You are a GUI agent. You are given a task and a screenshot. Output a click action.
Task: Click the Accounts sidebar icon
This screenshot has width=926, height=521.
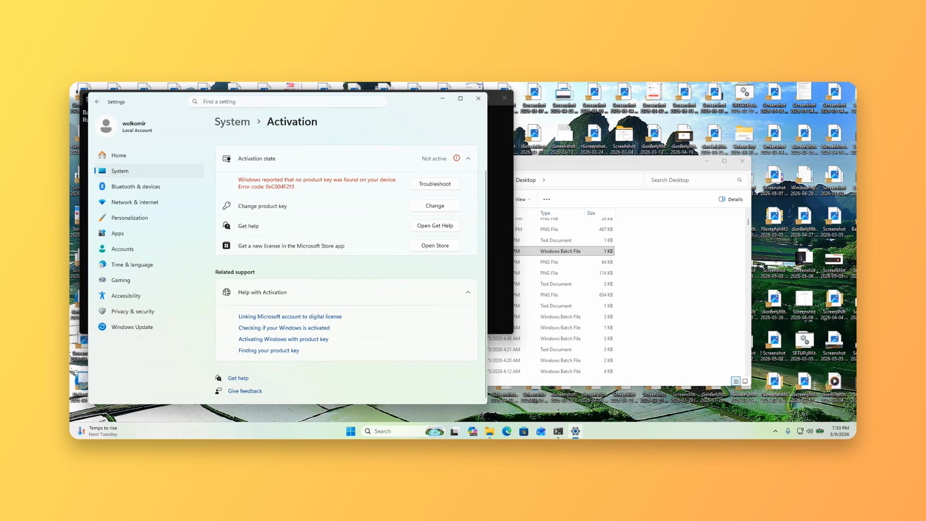pos(102,249)
